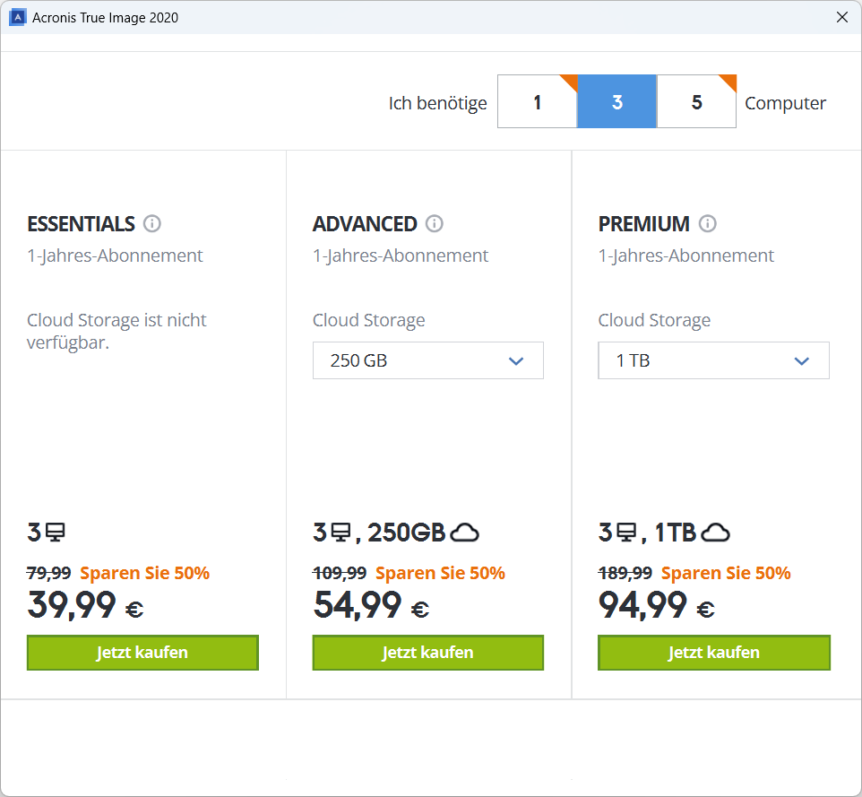862x797 pixels.
Task: Click the cloud icon in Advanced summary
Action: pyautogui.click(x=464, y=533)
